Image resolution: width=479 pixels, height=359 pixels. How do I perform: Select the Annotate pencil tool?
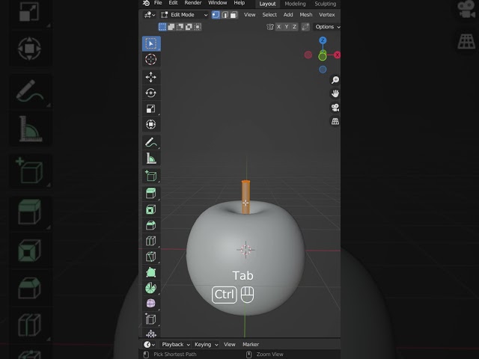[151, 142]
